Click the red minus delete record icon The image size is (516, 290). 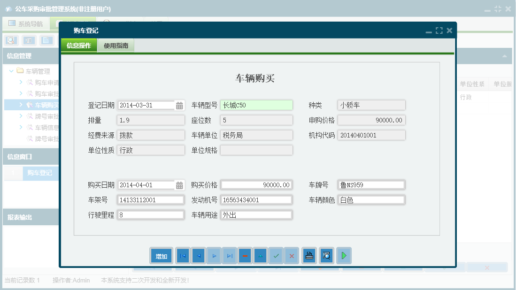point(245,256)
